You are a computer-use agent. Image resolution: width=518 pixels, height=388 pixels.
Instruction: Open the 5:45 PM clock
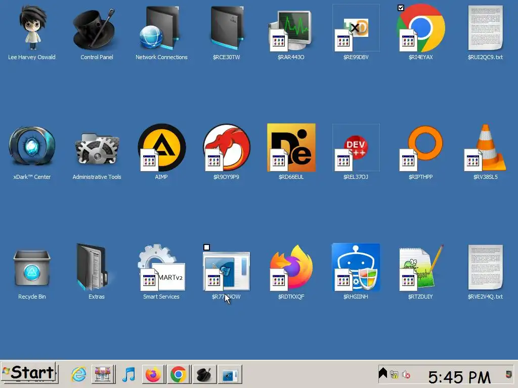[459, 377]
